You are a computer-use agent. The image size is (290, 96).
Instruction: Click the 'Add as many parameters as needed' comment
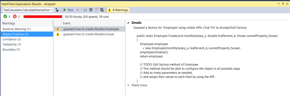pyautogui.click(x=166, y=73)
